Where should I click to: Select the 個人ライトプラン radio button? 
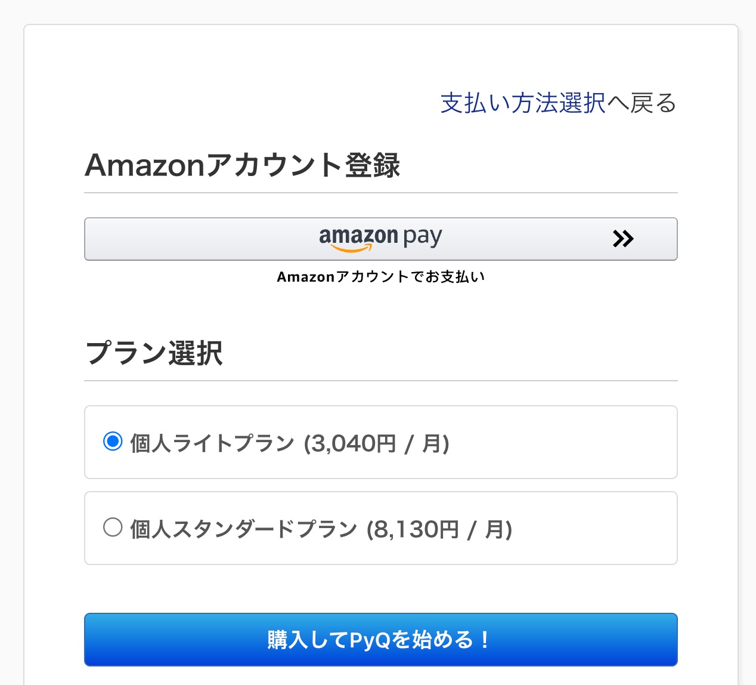(113, 442)
